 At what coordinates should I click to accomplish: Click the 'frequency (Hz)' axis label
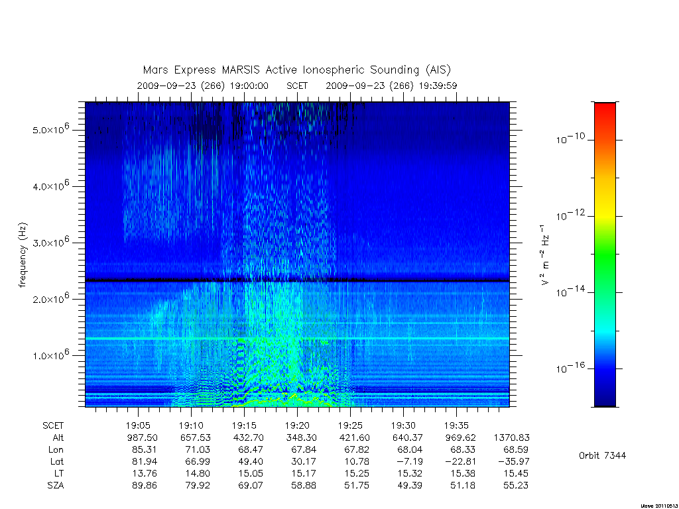click(23, 255)
